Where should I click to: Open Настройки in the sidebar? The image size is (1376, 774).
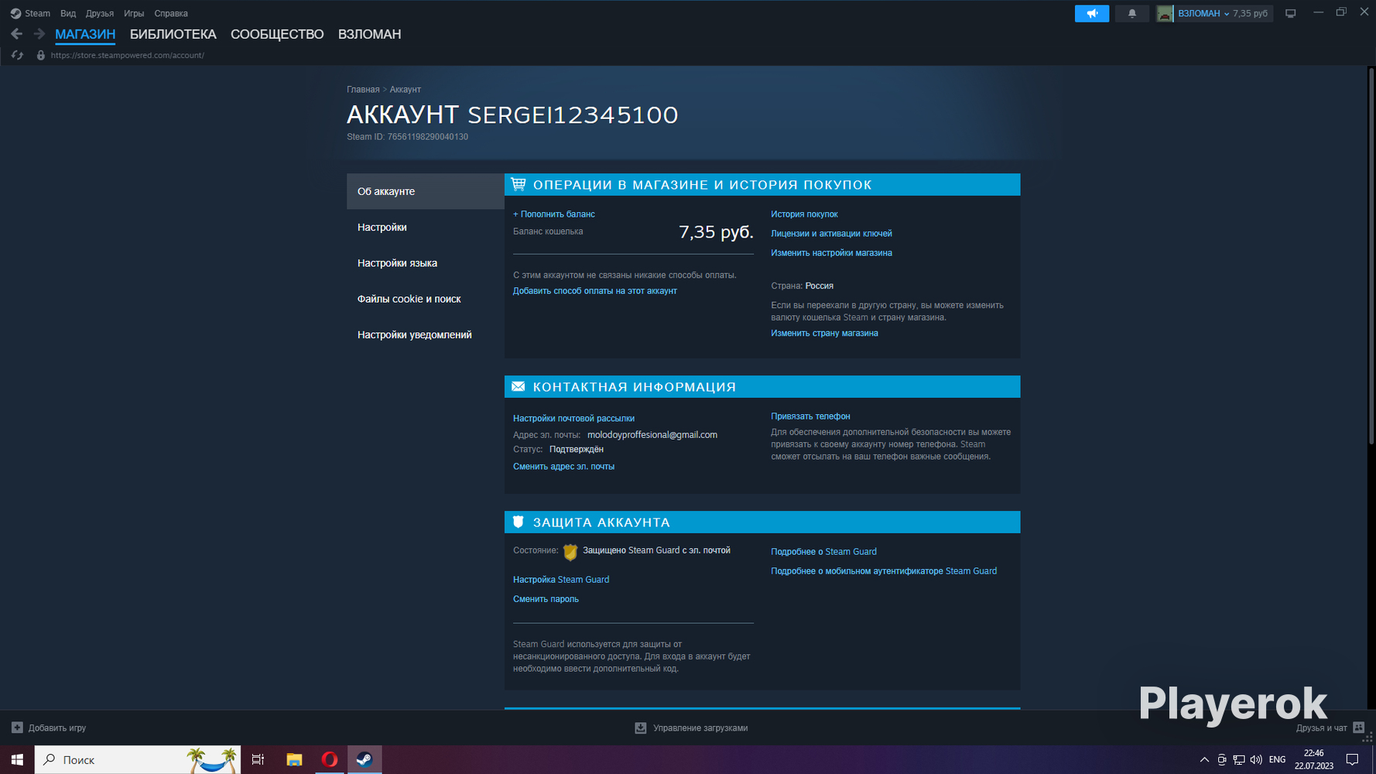426,227
